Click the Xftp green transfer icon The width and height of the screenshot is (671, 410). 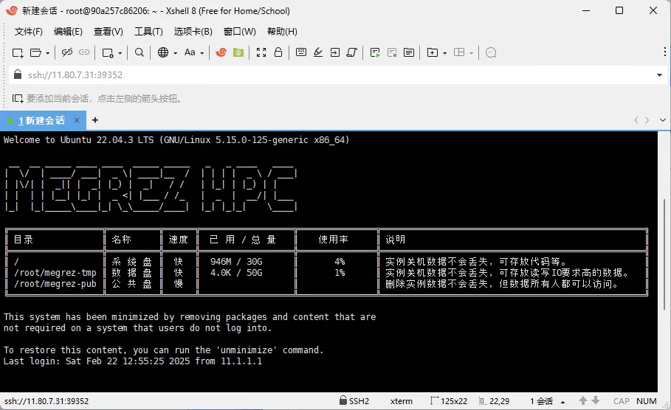click(x=238, y=52)
